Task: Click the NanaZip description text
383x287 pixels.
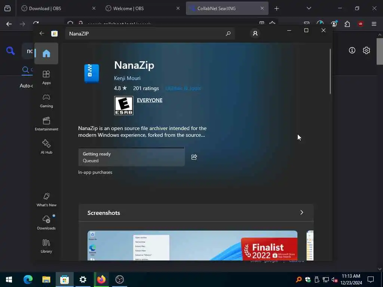Action: 142,132
